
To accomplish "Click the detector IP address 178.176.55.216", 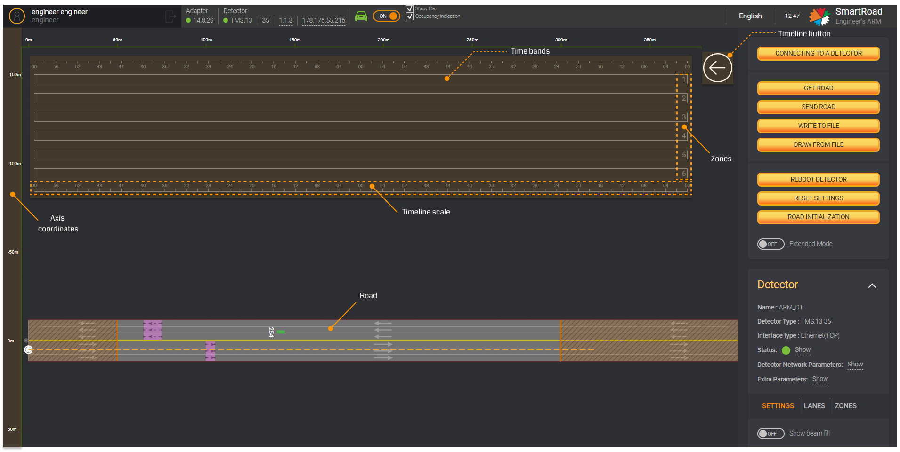I will tap(324, 21).
